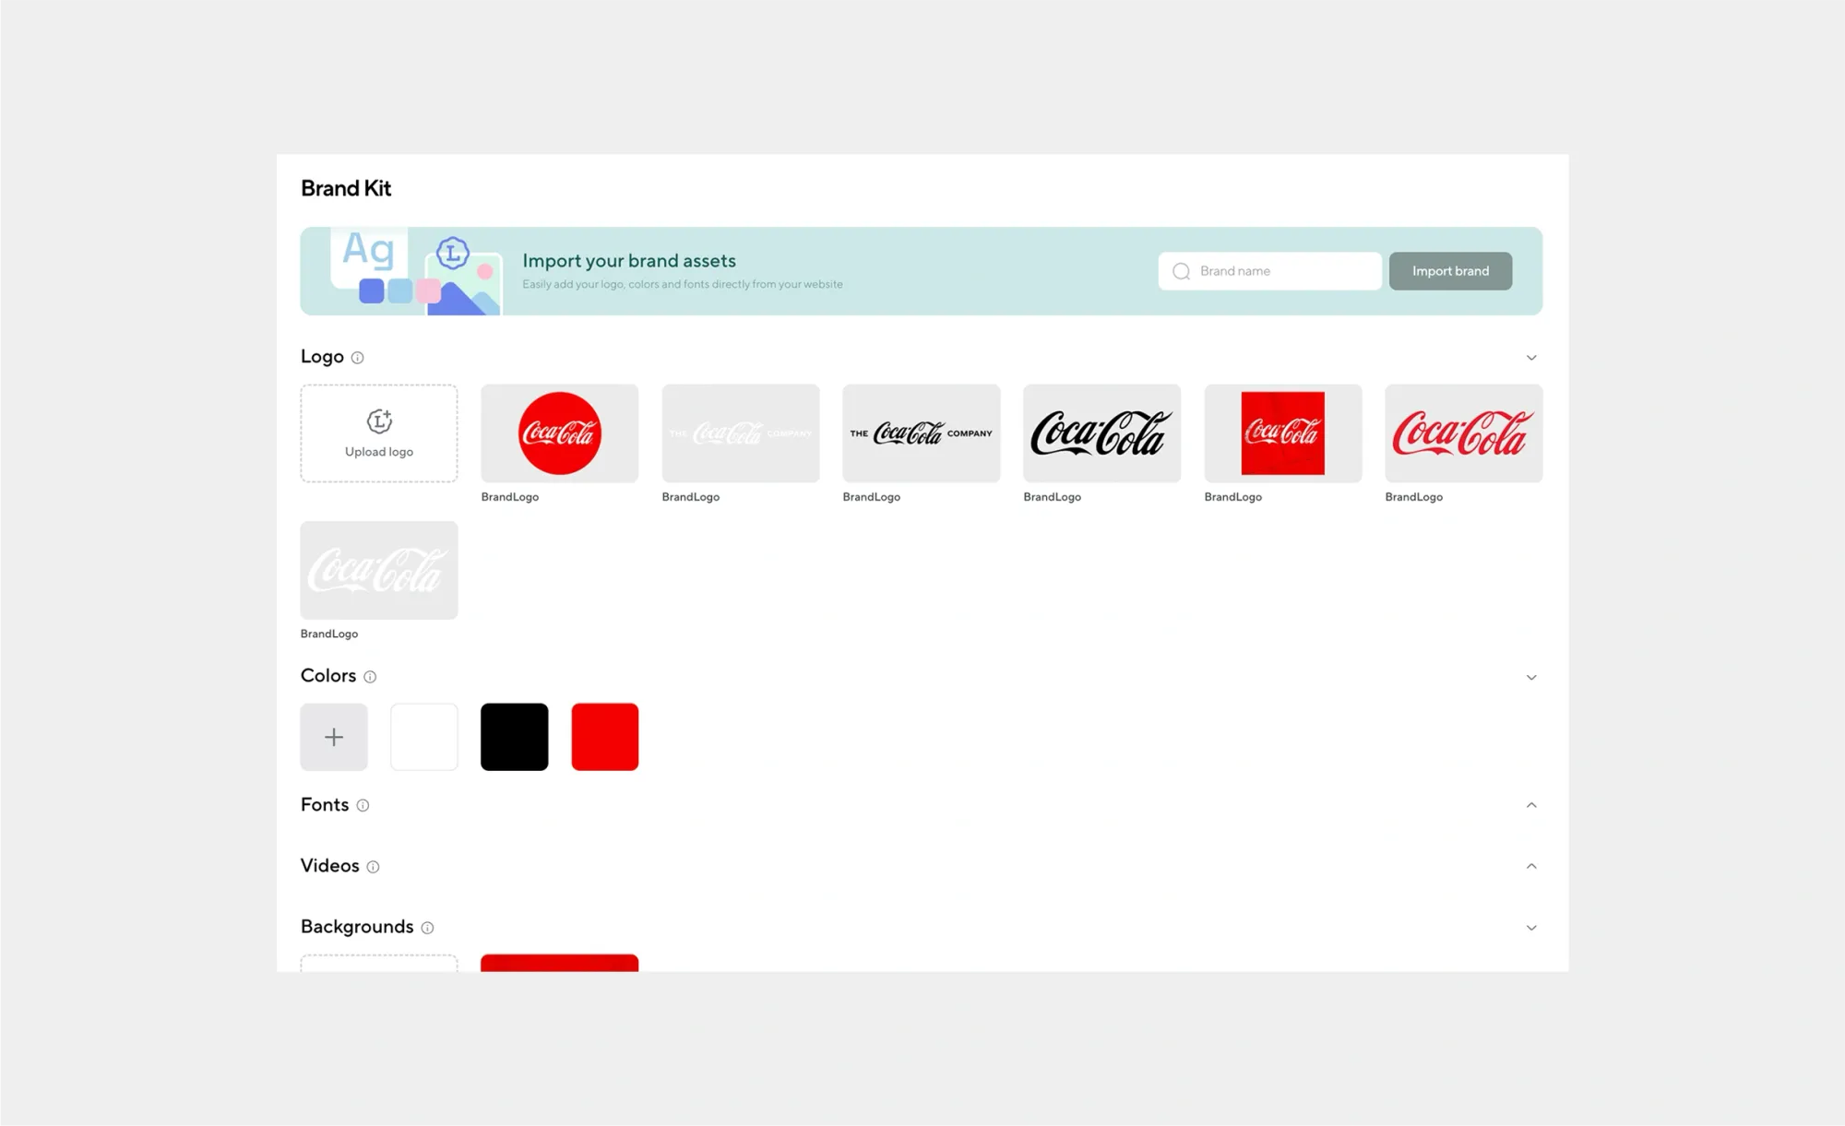
Task: Click the info icon next to Logo
Action: 357,358
